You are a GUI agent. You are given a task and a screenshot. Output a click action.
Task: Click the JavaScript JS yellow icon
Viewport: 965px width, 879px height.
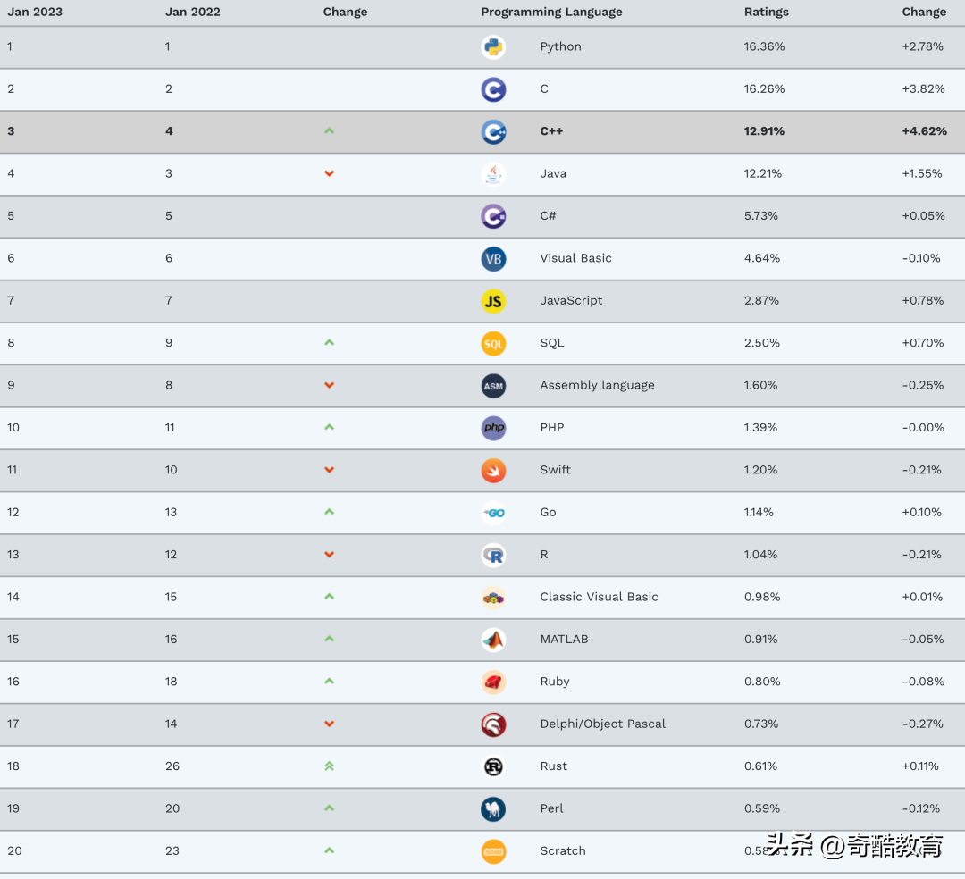pos(493,301)
